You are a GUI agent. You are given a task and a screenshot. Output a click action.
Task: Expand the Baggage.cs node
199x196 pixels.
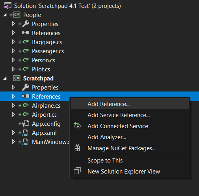point(13,42)
